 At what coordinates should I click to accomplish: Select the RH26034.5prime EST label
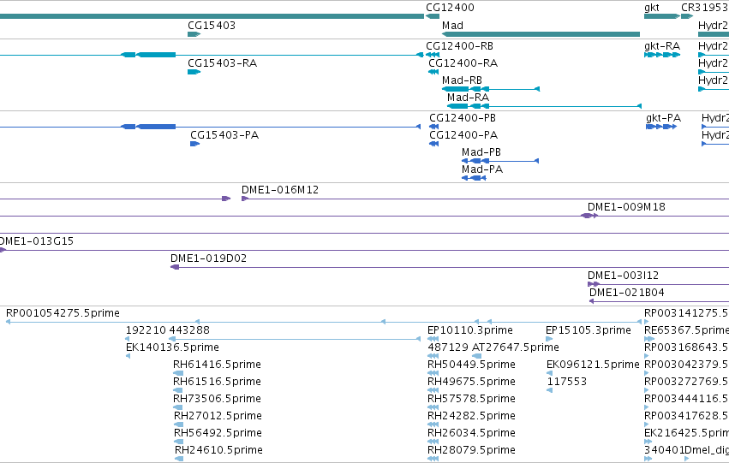[471, 433]
